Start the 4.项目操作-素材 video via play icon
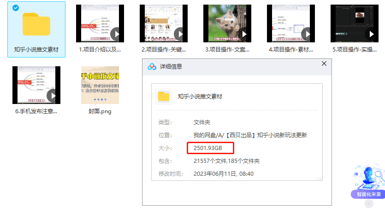Screen dimensions: 385x208 click(x=308, y=34)
